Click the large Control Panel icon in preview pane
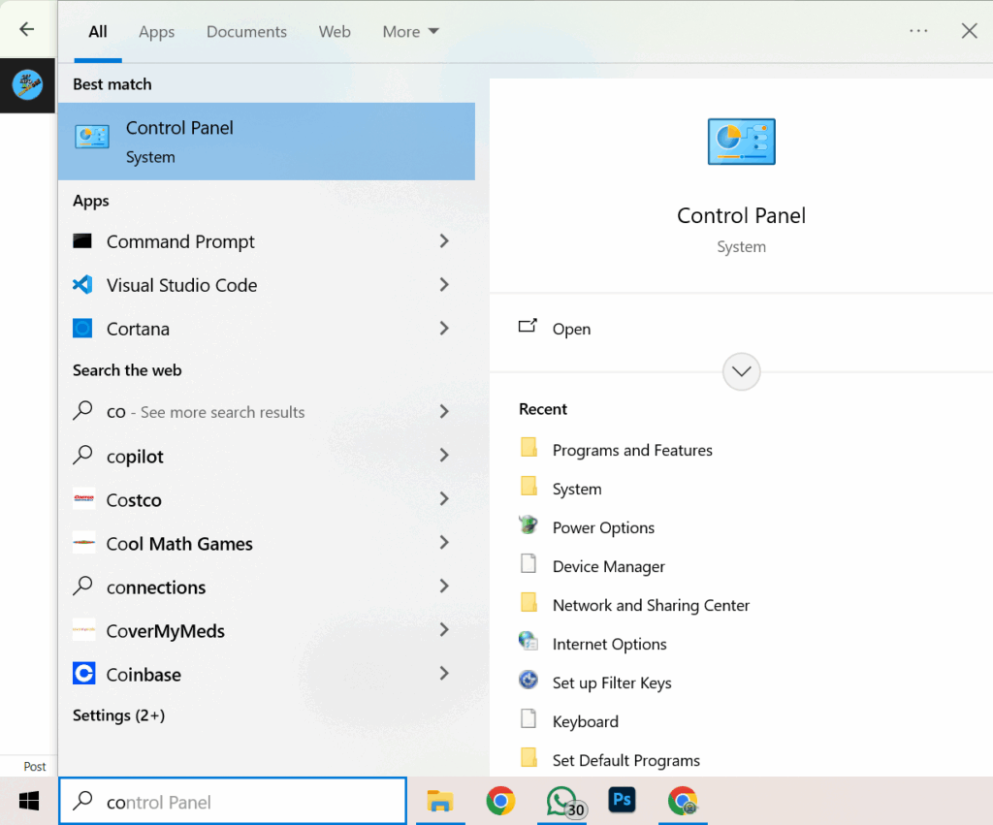The height and width of the screenshot is (825, 993). [x=742, y=142]
